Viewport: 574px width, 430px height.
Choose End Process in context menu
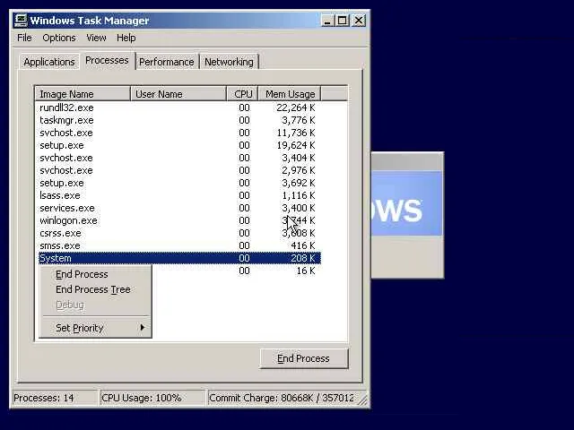pos(95,274)
